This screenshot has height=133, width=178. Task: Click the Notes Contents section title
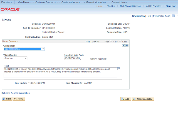point(10,42)
